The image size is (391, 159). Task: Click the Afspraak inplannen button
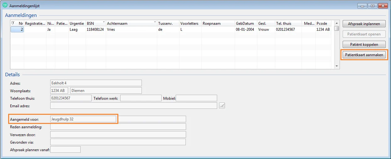click(x=364, y=24)
